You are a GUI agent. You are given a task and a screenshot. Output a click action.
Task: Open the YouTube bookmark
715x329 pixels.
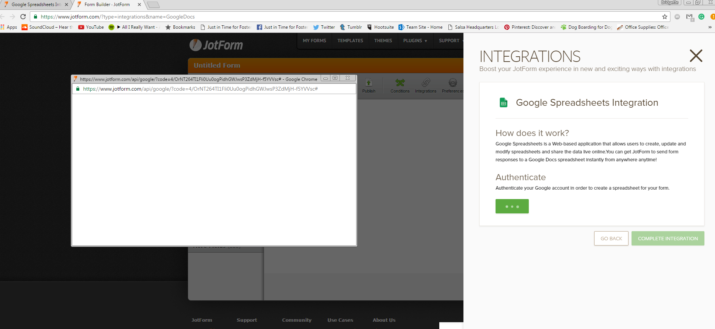(91, 27)
